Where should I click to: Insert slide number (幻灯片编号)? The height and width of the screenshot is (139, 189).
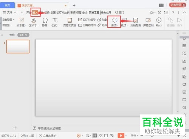pyautogui.click(x=87, y=20)
